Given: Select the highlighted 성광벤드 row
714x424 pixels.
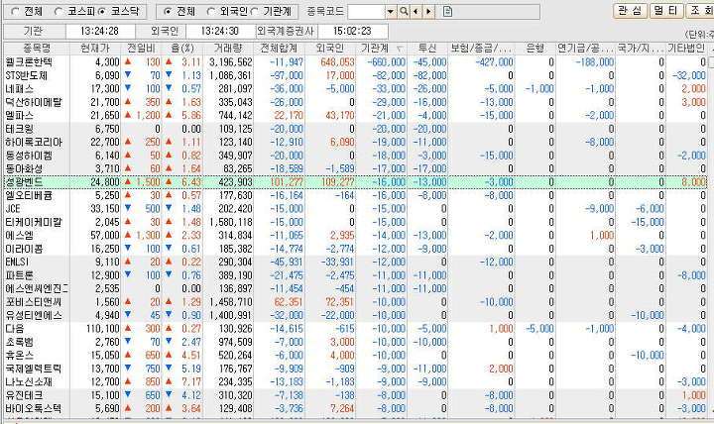Looking at the screenshot, I should click(x=355, y=182).
